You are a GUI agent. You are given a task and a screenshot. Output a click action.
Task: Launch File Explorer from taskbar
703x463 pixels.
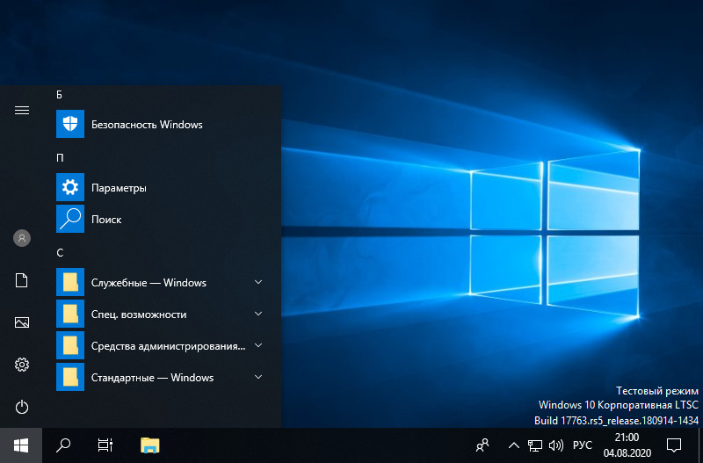pos(150,445)
